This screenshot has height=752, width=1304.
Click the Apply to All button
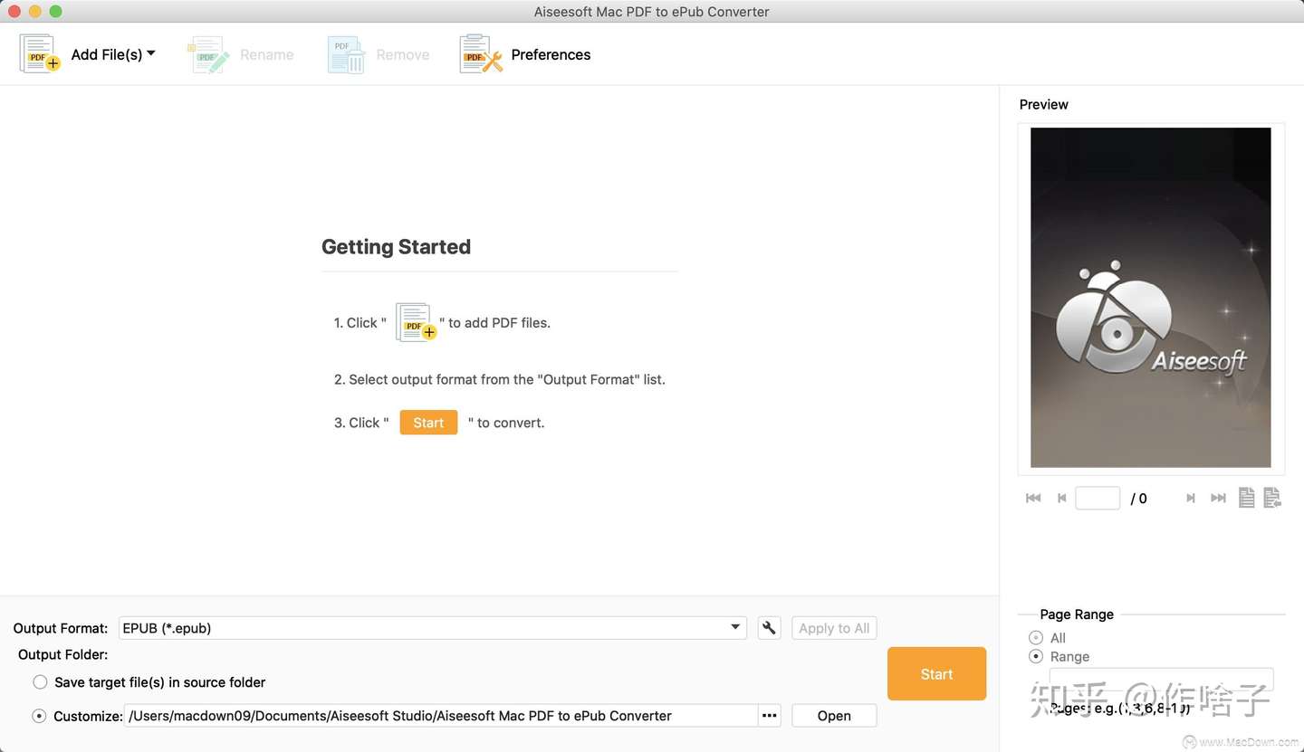pyautogui.click(x=834, y=628)
